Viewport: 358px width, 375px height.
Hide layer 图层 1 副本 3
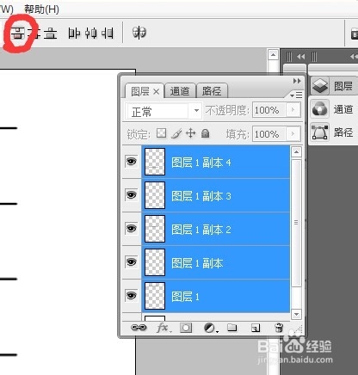(x=132, y=195)
